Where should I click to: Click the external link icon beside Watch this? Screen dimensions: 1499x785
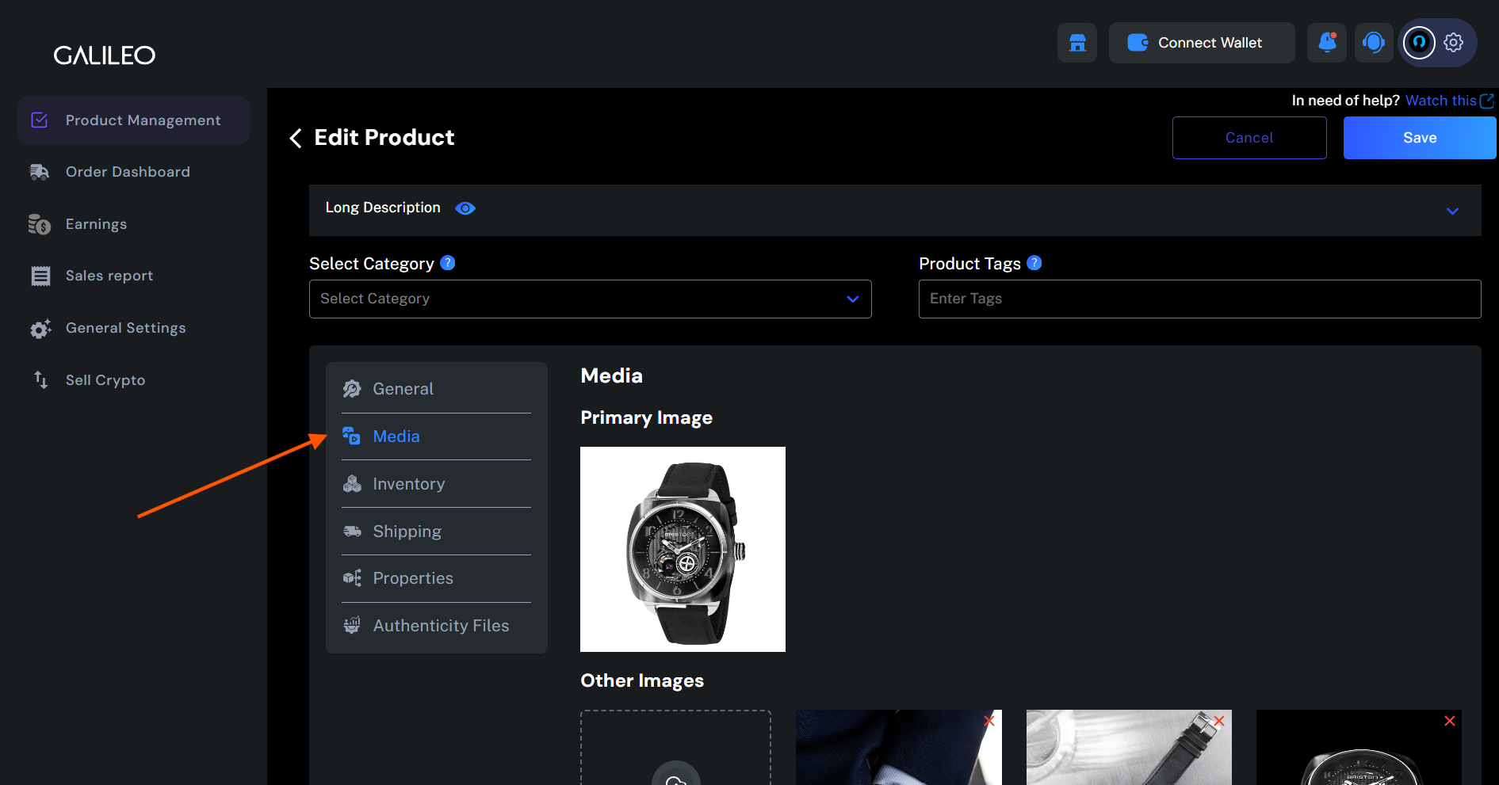(x=1487, y=101)
